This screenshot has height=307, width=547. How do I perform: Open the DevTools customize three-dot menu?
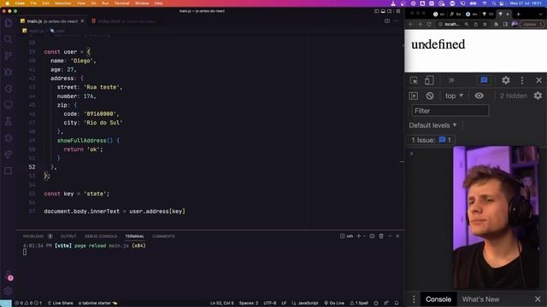[x=522, y=80]
